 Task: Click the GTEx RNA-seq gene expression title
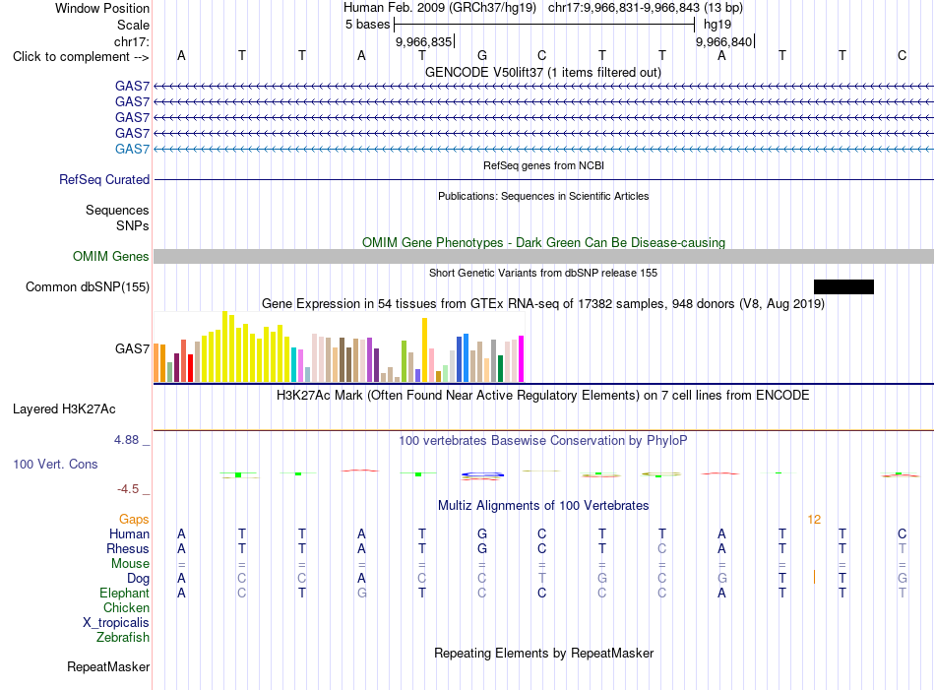pyautogui.click(x=543, y=303)
